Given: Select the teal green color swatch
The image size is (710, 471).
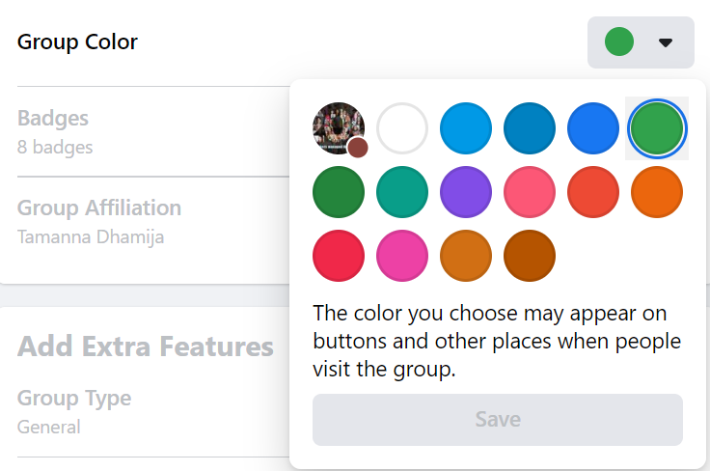Looking at the screenshot, I should 402,192.
